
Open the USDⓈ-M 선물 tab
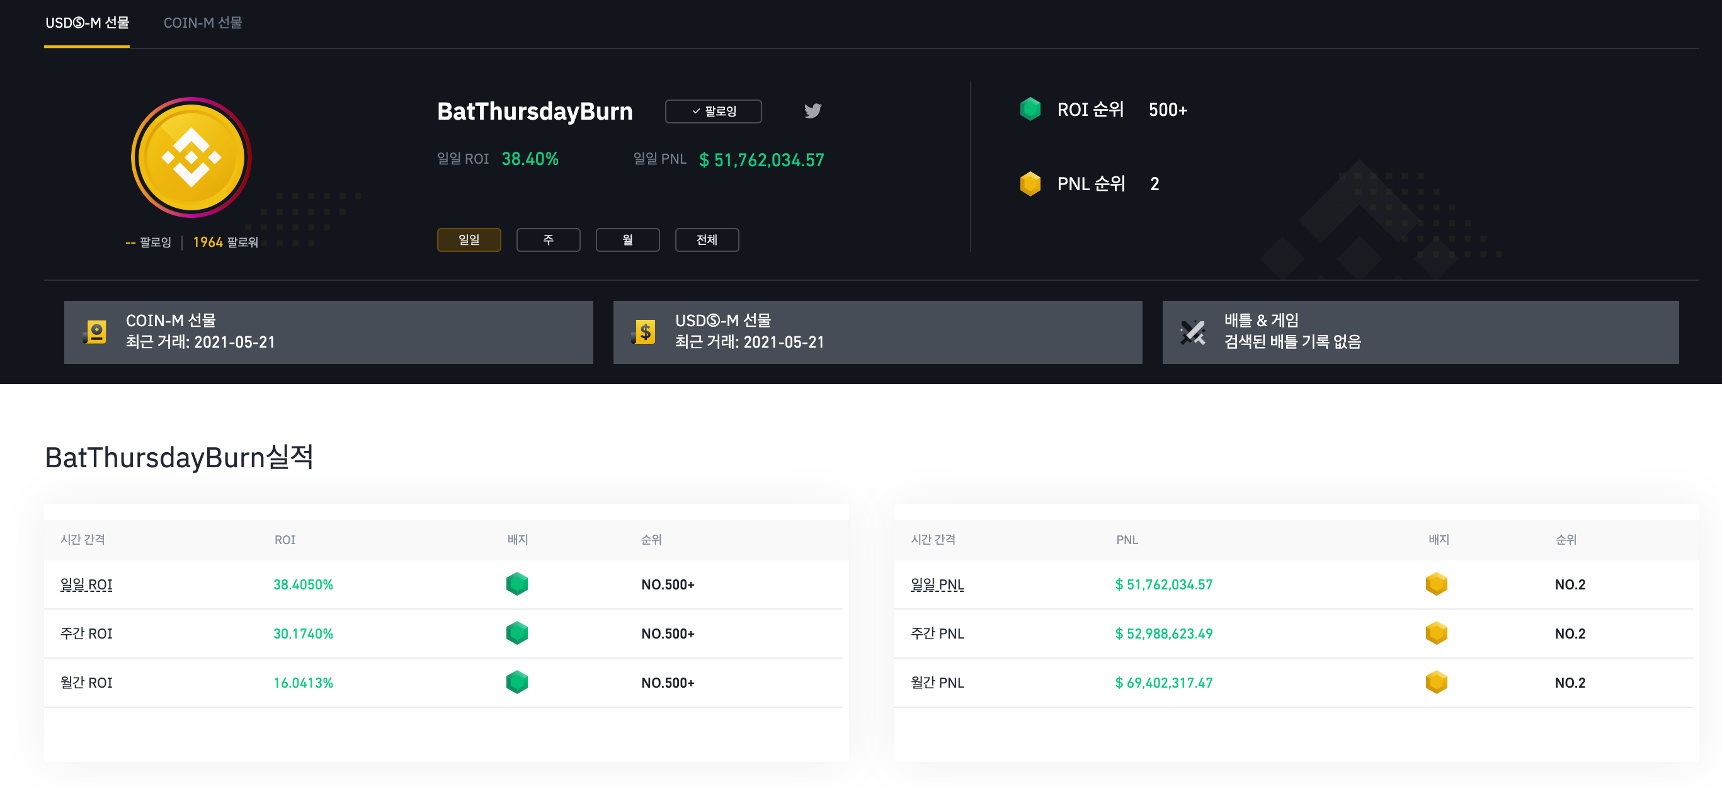pyautogui.click(x=87, y=23)
